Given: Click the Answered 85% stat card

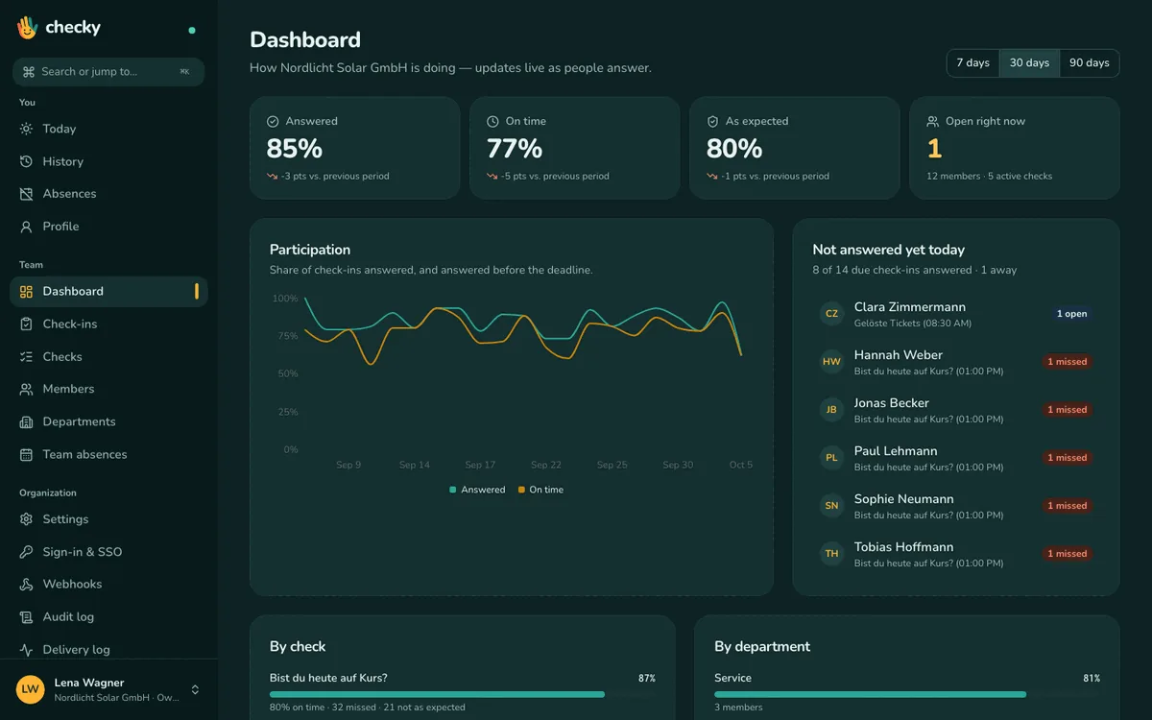Looking at the screenshot, I should click(x=354, y=148).
